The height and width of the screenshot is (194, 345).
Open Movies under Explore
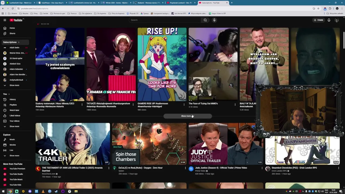[x=15, y=145]
